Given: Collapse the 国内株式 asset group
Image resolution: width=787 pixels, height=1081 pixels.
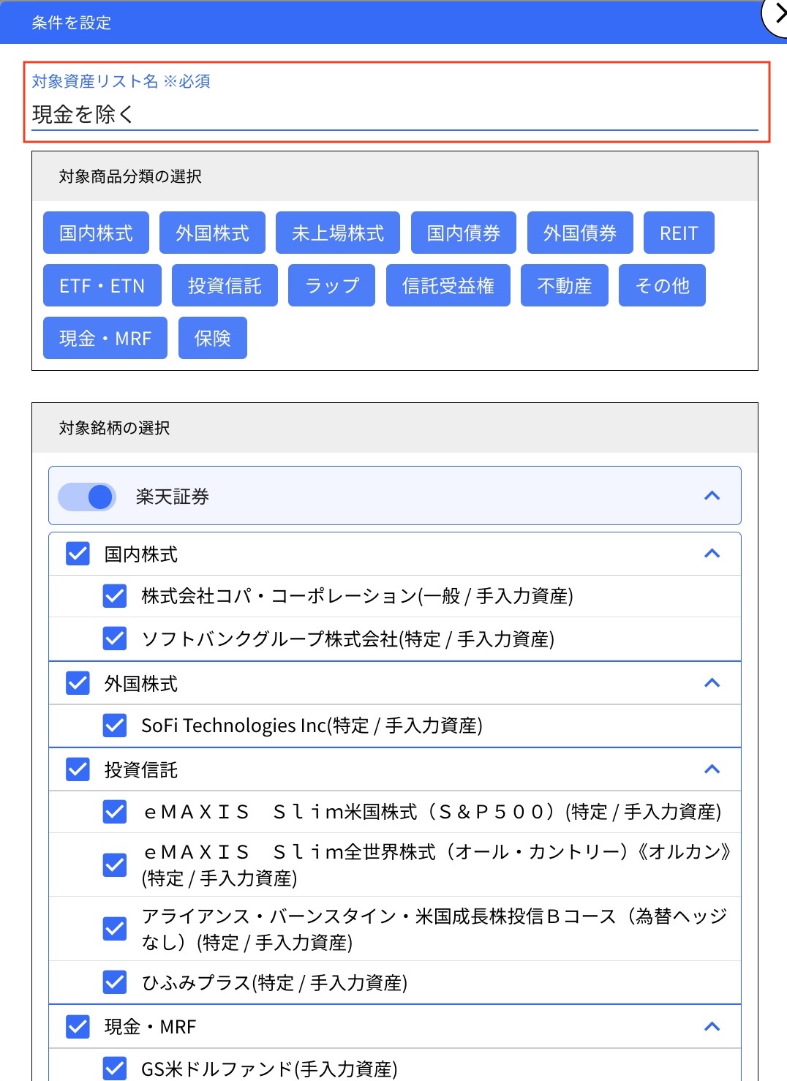Looking at the screenshot, I should (x=710, y=554).
